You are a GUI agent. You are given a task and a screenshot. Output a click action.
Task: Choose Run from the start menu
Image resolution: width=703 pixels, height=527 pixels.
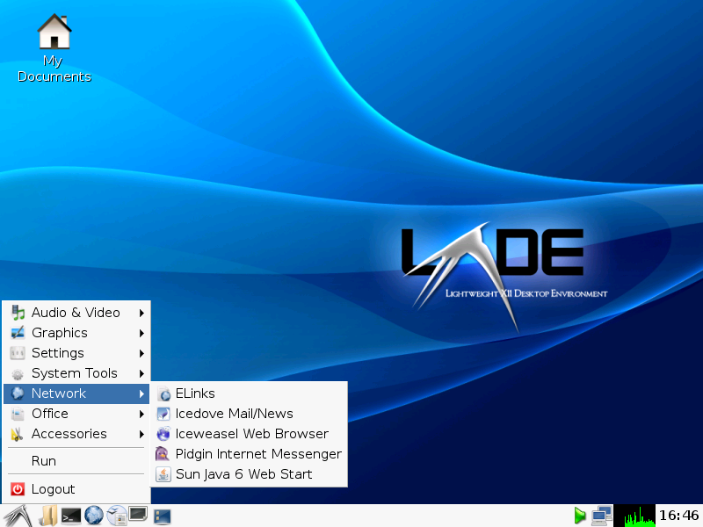(x=76, y=460)
